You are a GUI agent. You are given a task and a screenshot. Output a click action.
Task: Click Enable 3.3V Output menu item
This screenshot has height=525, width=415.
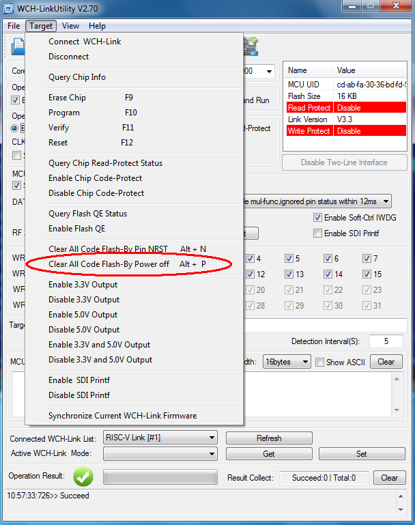tap(83, 285)
